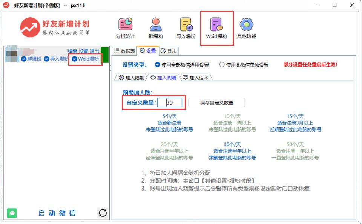Open 其他功能 gear icon
The width and height of the screenshot is (362, 224).
(x=246, y=28)
